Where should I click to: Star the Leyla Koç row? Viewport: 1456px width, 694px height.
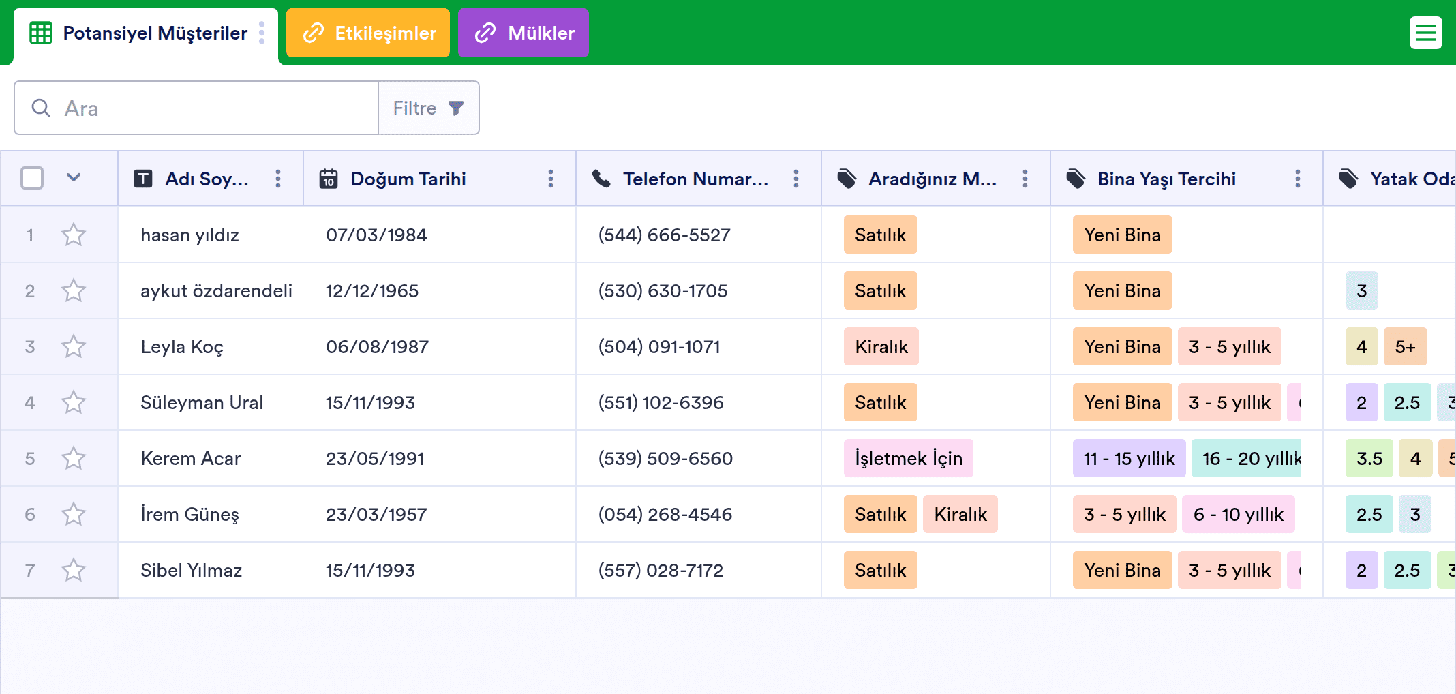74,346
